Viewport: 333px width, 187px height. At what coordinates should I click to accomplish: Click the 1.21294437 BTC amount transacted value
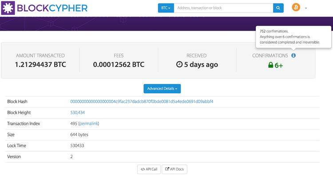[40, 64]
